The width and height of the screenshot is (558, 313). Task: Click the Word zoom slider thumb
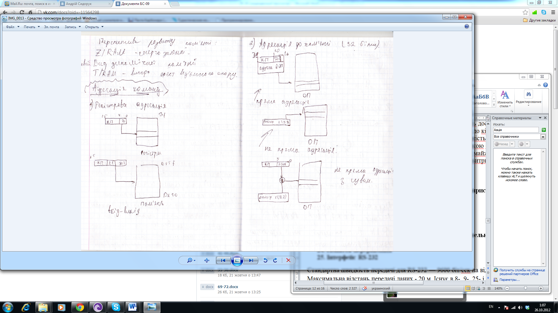click(525, 288)
